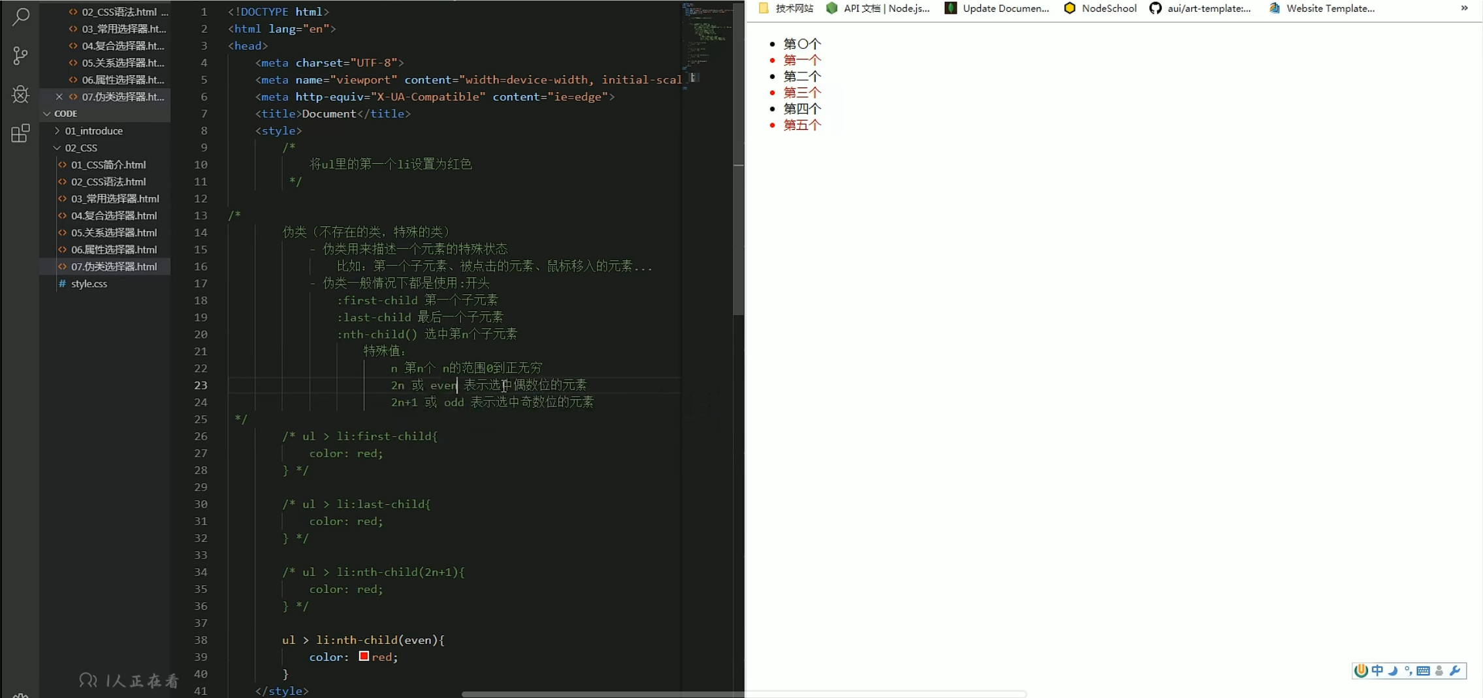Collapse the CODE explorer section
The image size is (1483, 698).
[104, 114]
